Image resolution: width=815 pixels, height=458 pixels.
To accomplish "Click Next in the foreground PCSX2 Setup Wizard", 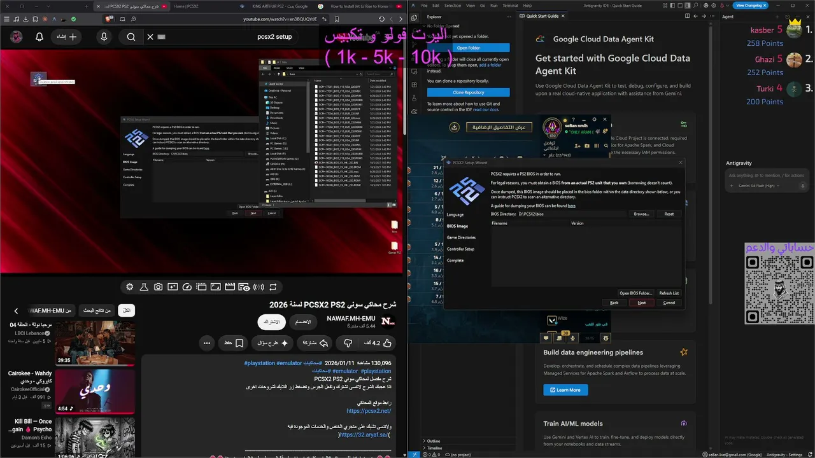I will pyautogui.click(x=641, y=303).
